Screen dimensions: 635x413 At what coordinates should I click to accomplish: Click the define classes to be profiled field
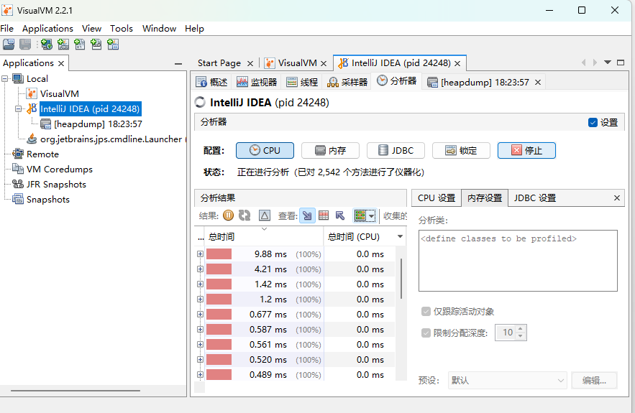coord(518,261)
